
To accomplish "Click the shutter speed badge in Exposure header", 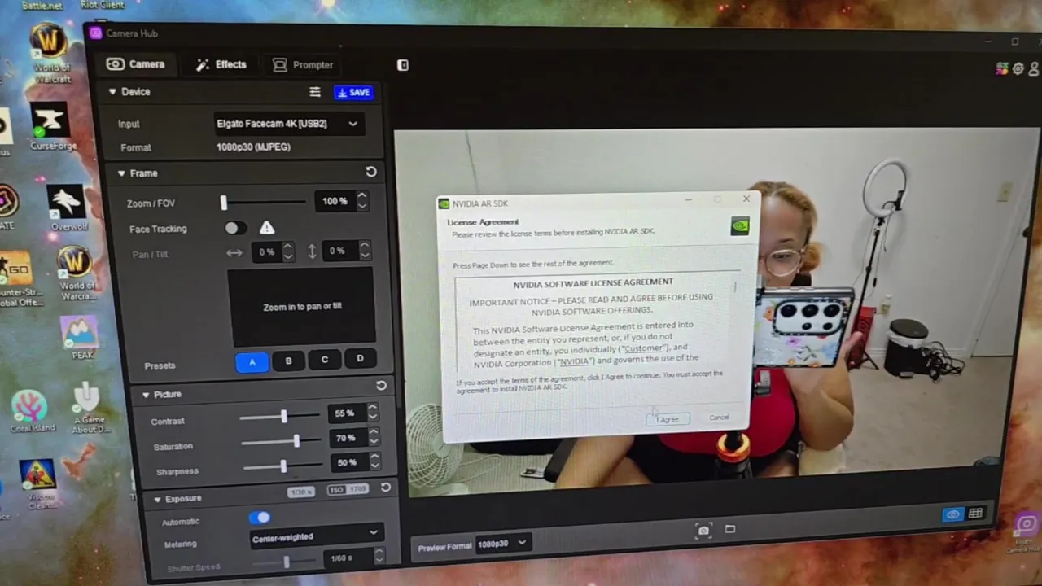I will 303,492.
